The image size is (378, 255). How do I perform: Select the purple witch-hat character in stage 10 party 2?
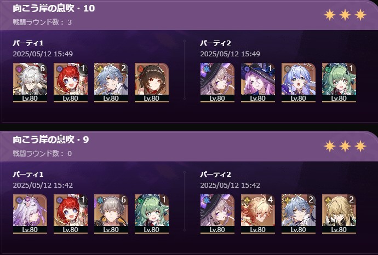coord(257,83)
